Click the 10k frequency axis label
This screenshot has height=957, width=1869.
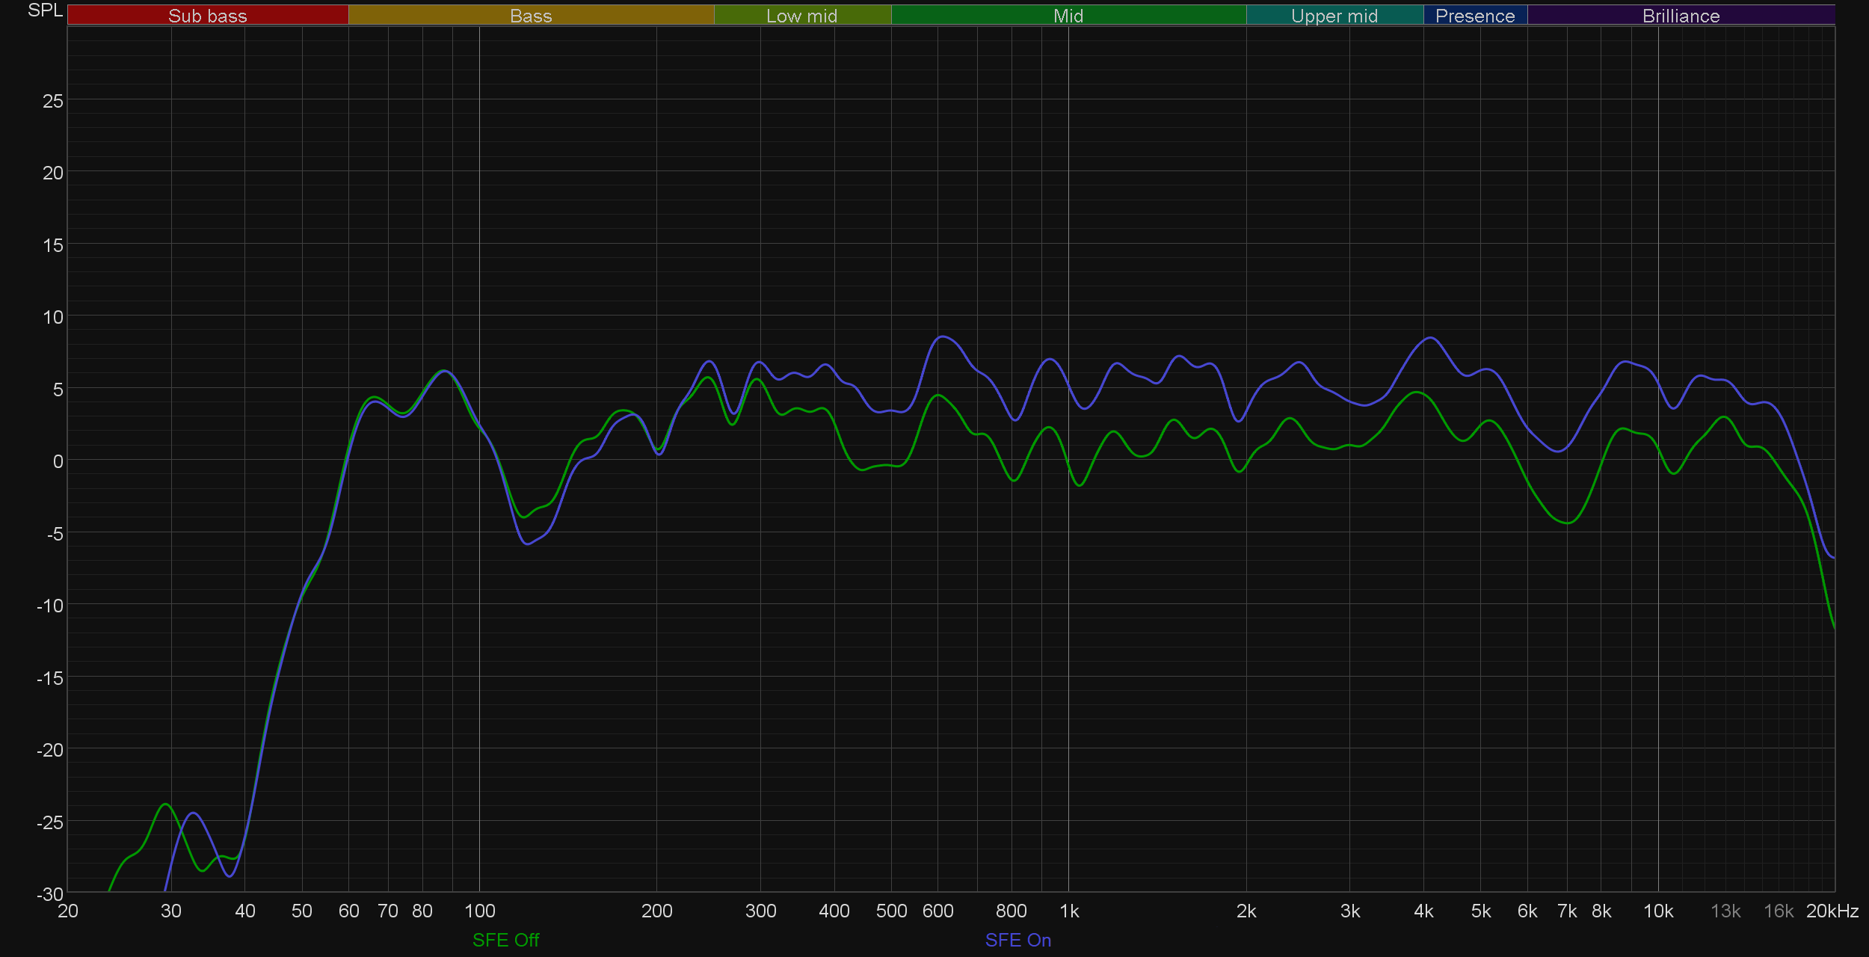click(x=1657, y=911)
